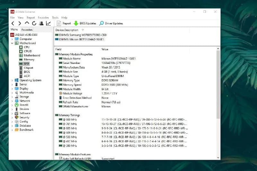The height and width of the screenshot is (171, 257).
Task: Select the AIDA64 v6.90.6500 root node
Action: pos(24,35)
